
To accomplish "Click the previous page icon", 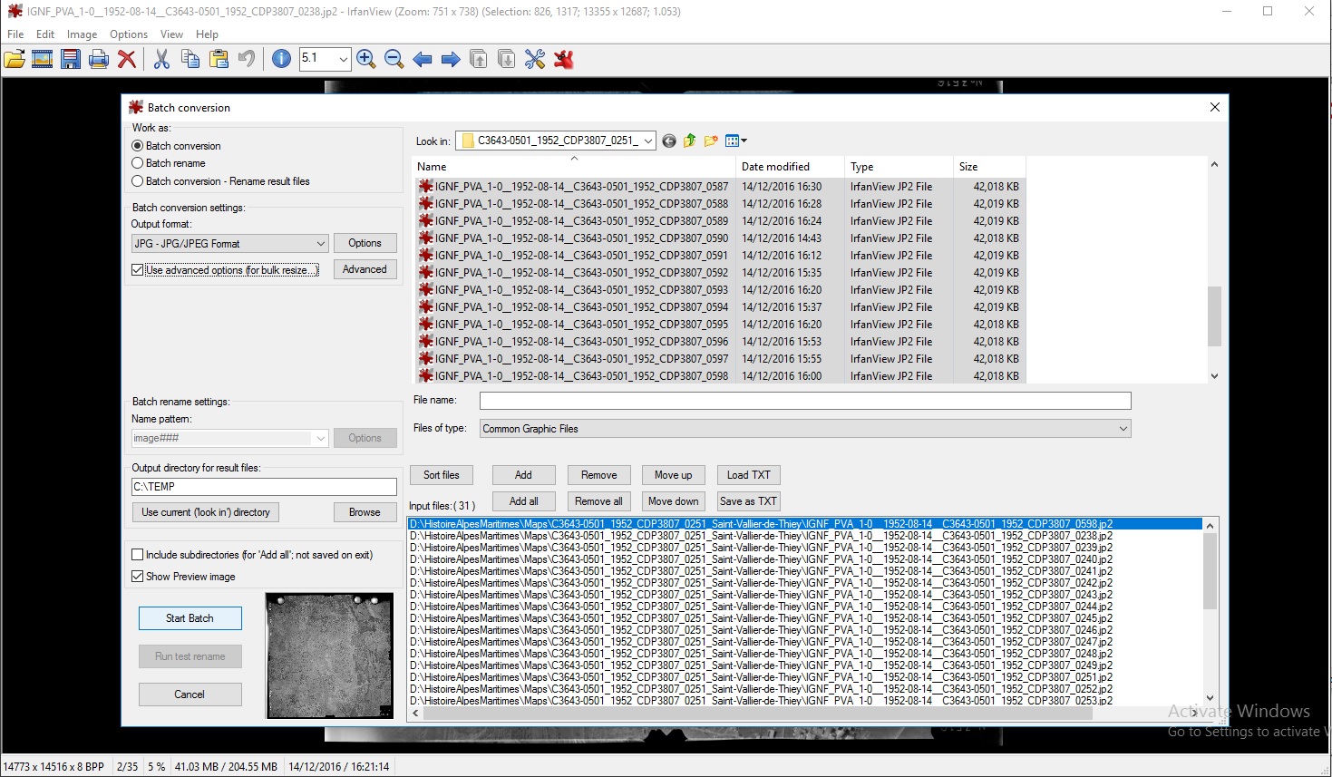I will (479, 60).
